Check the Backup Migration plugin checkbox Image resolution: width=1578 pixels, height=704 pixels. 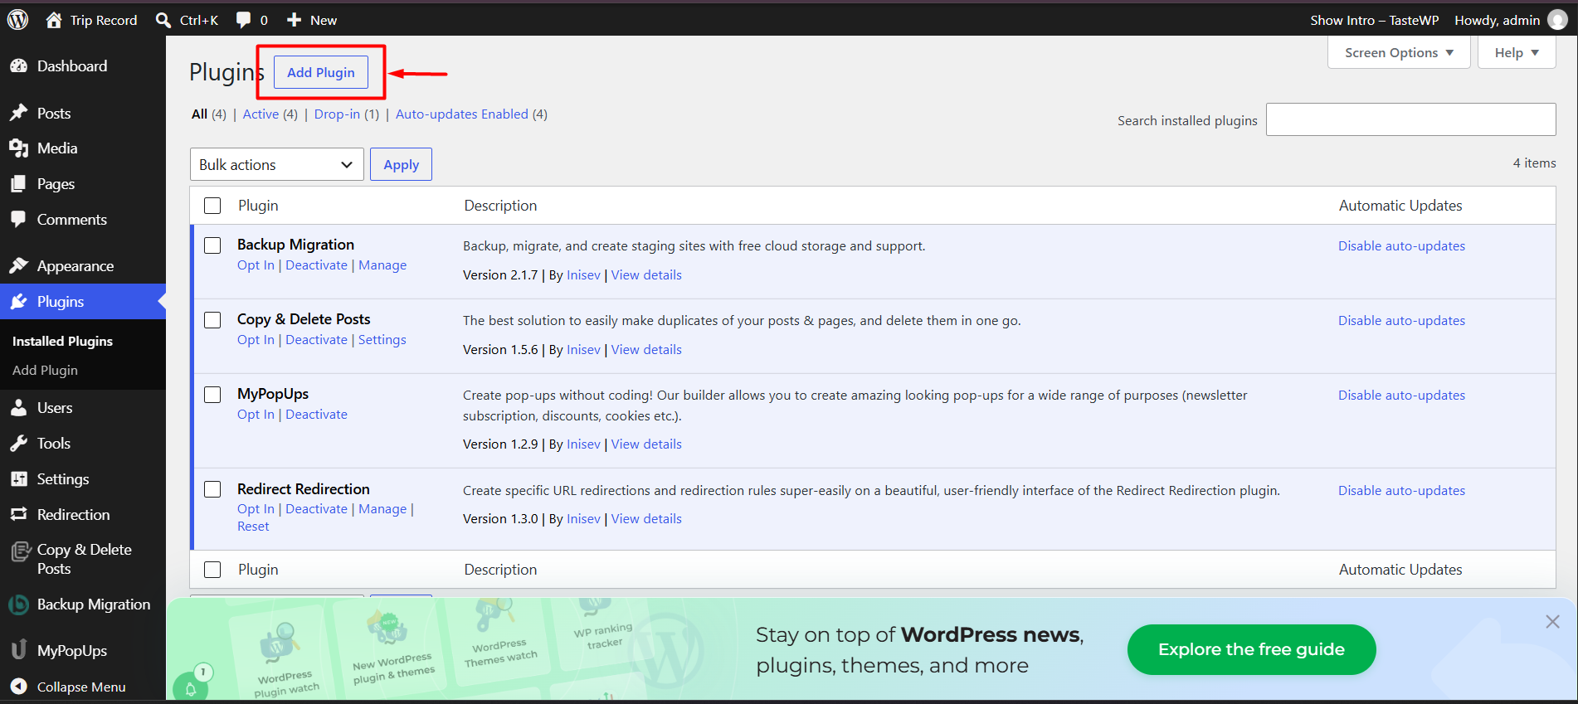[212, 245]
